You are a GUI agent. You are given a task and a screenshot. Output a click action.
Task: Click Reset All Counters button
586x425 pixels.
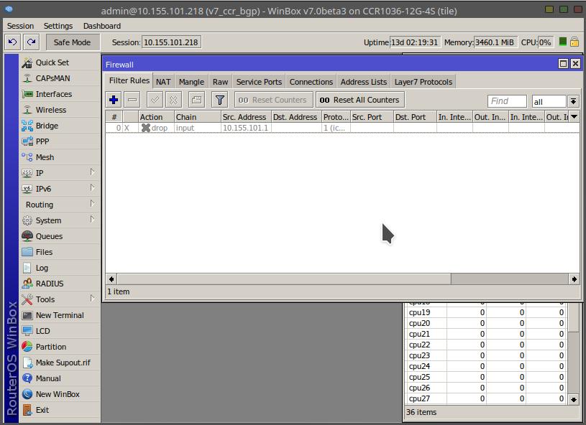(x=360, y=100)
